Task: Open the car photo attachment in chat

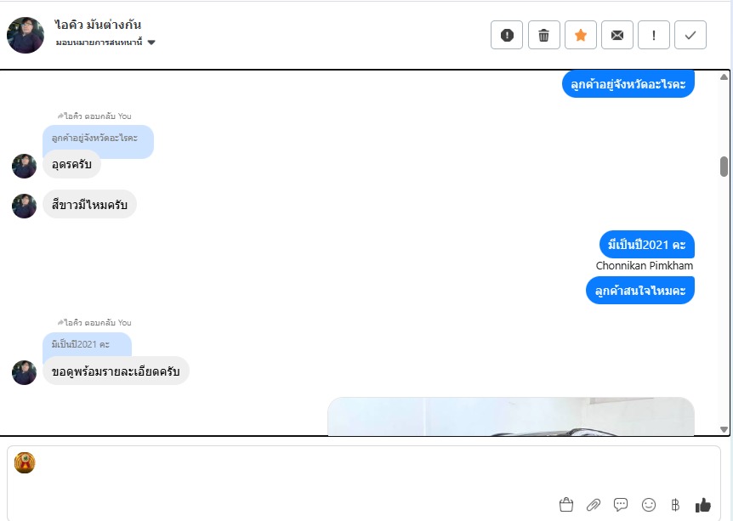Action: tap(511, 416)
